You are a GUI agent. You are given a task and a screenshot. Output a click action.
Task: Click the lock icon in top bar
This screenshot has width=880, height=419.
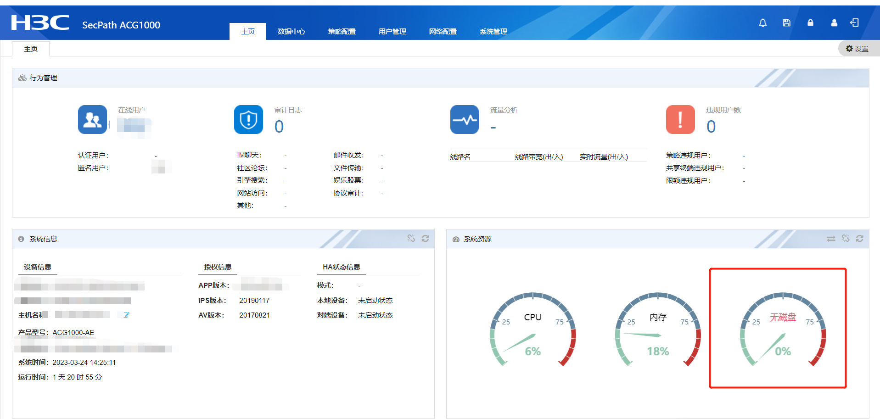point(810,23)
